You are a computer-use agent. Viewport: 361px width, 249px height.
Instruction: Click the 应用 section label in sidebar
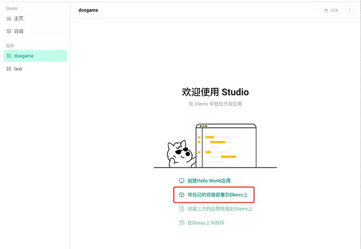click(x=9, y=46)
